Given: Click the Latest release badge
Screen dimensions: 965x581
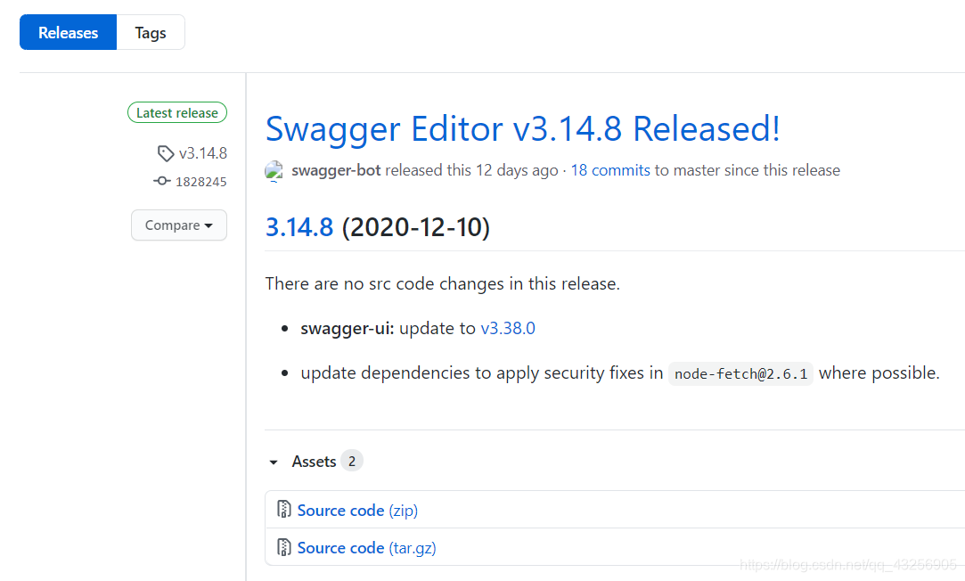Looking at the screenshot, I should (x=177, y=112).
